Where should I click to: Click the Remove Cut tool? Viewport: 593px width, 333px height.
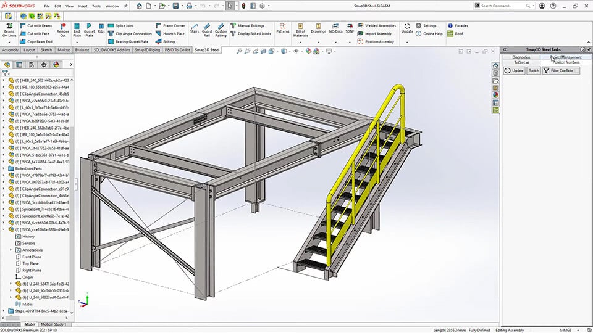click(63, 30)
